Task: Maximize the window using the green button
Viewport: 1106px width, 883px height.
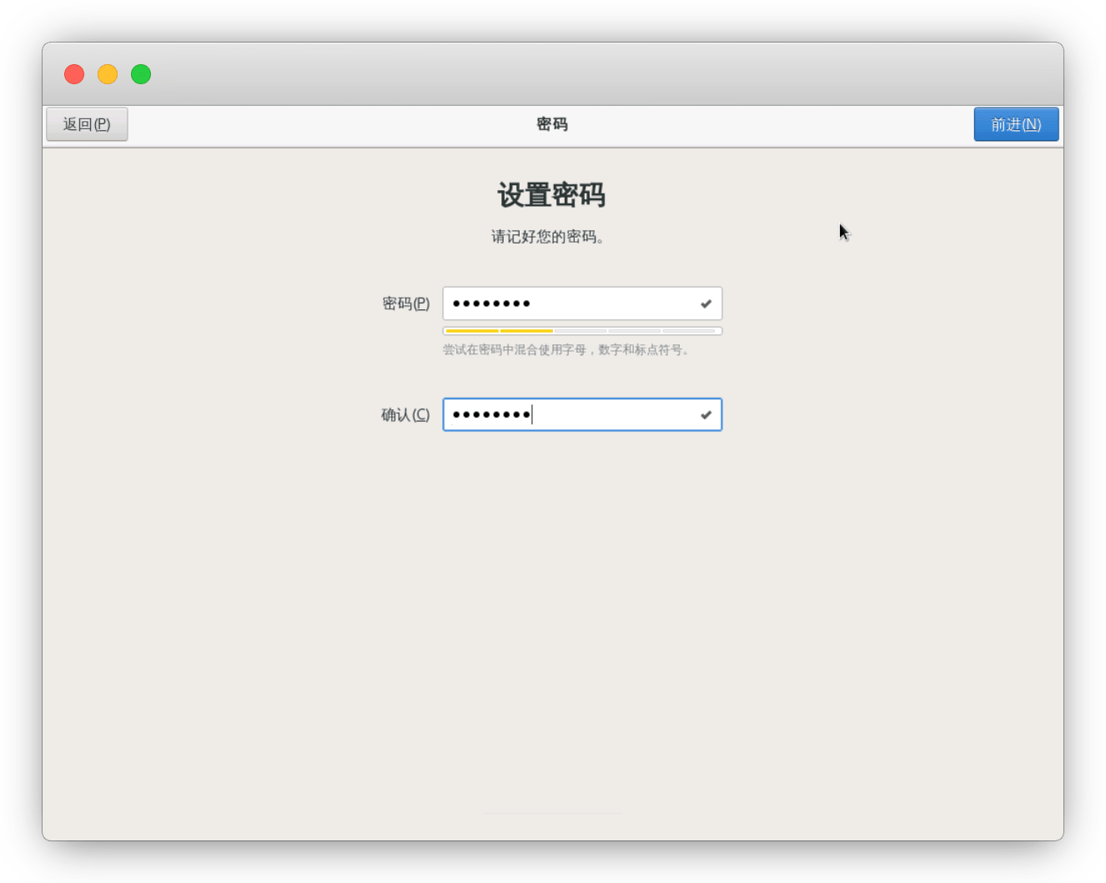Action: (x=141, y=74)
